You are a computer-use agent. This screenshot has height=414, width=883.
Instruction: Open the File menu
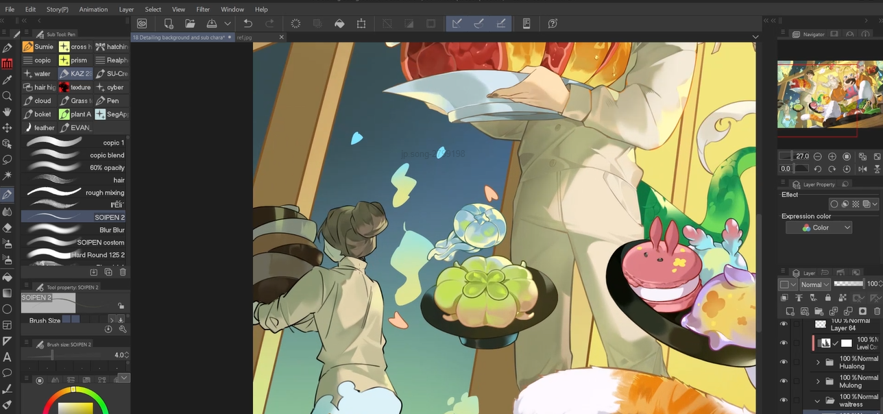10,10
